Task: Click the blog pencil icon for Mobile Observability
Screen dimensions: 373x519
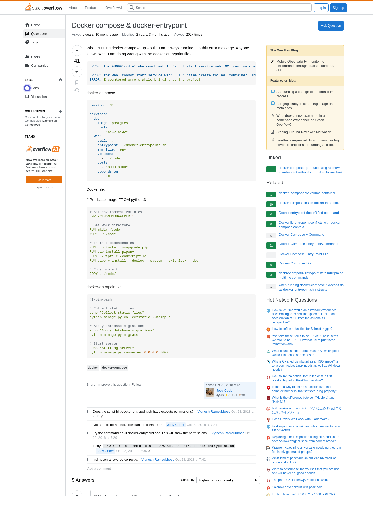Action: click(272, 62)
